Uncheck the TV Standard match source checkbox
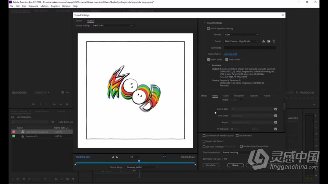Viewport: 328px width, 184px height. pos(275,129)
